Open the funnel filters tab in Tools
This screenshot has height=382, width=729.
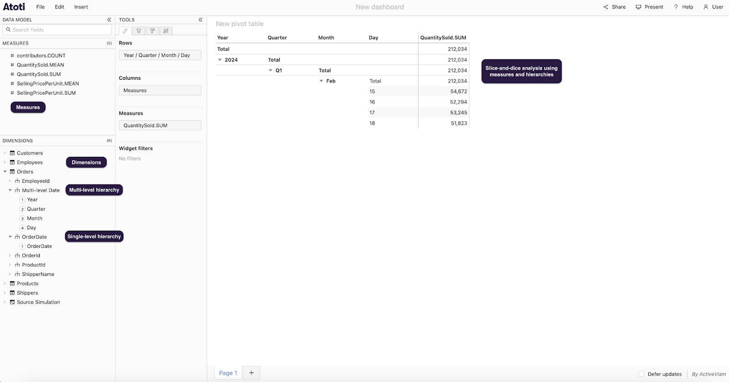(139, 31)
